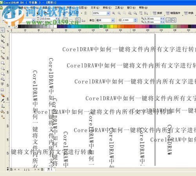Select the Outline pen tool

(x=2, y=106)
